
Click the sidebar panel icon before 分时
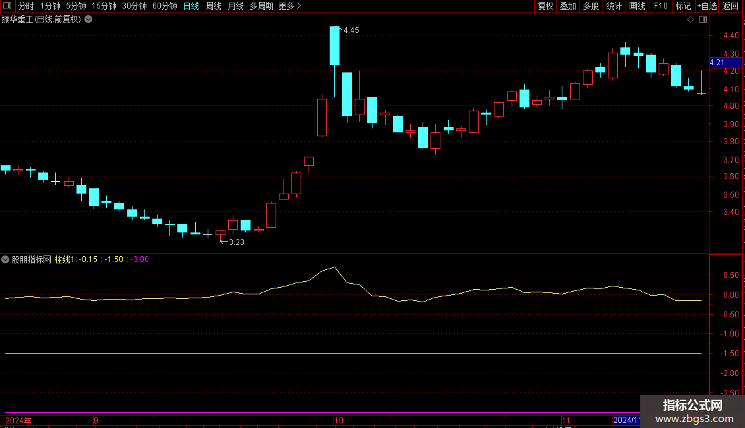coord(7,6)
